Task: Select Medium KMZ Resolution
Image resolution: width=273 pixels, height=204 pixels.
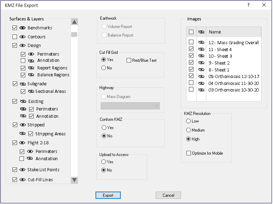Action: click(189, 130)
